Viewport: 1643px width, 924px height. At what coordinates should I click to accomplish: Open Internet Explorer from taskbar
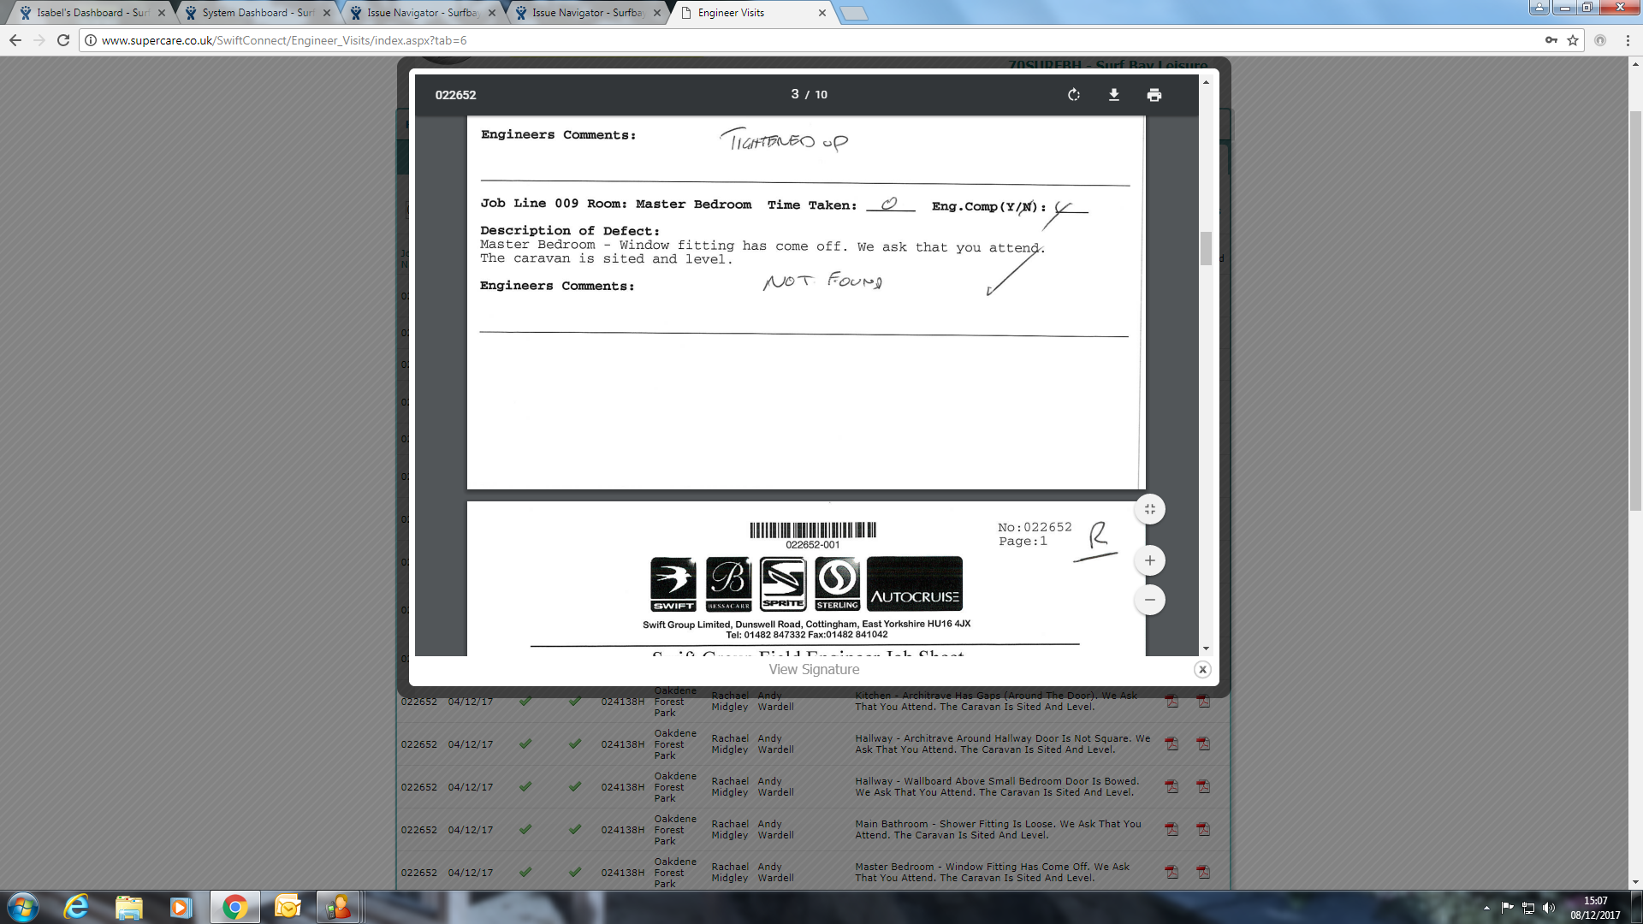(x=77, y=907)
